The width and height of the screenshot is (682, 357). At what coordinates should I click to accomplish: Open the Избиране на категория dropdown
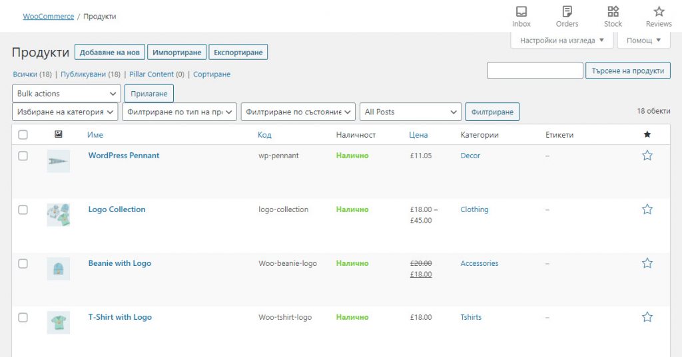[65, 112]
